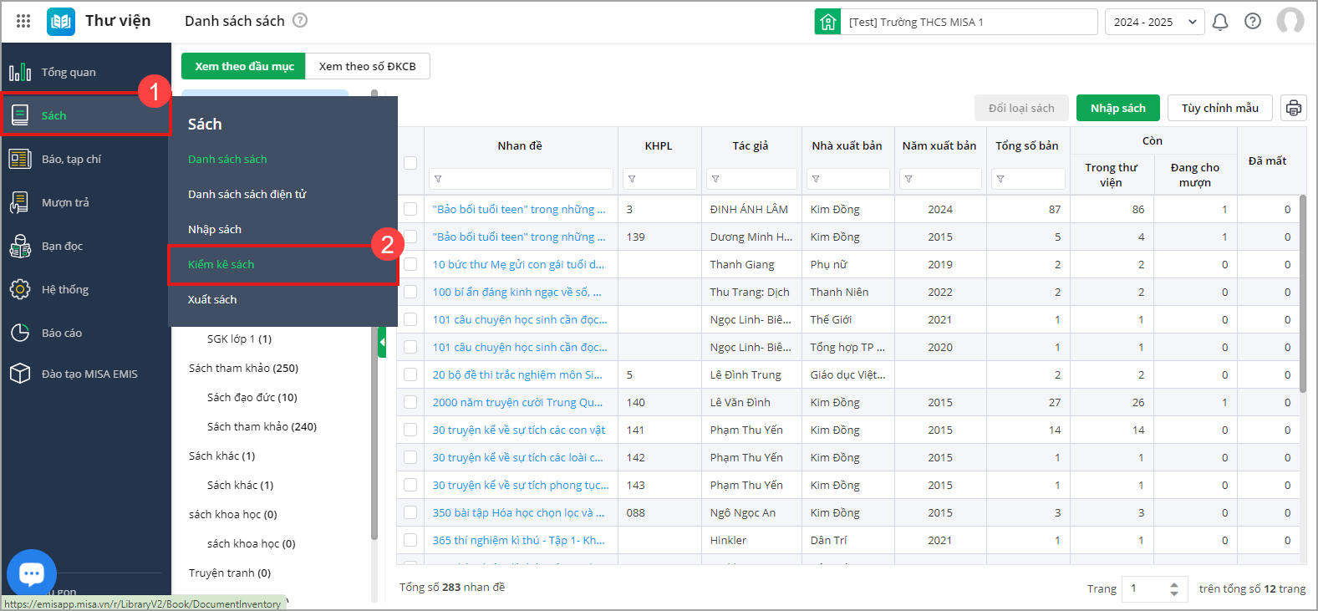Select Danh sách sách điện tử menu item
The height and width of the screenshot is (611, 1318).
[x=247, y=194]
